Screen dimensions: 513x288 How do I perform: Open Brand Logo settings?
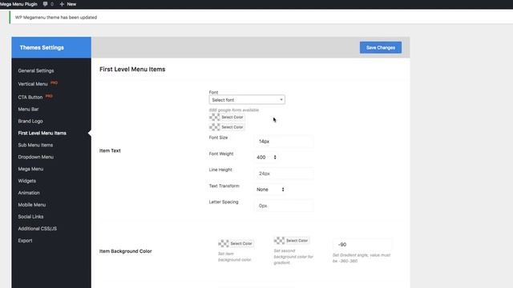coord(30,121)
